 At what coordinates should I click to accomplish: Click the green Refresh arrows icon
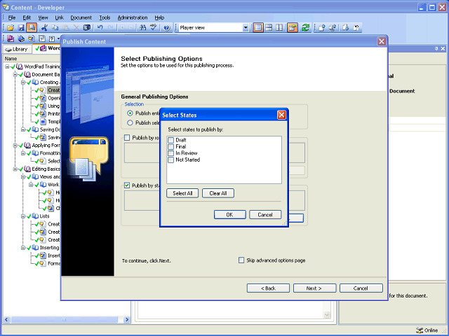click(306, 28)
